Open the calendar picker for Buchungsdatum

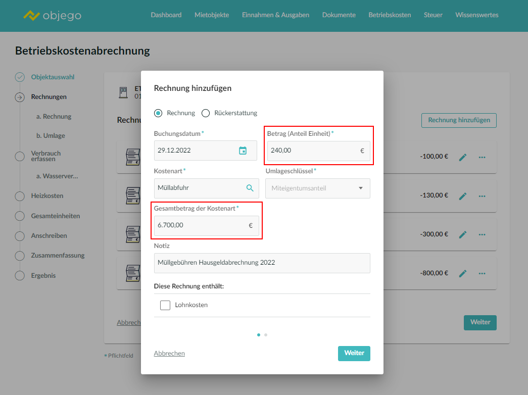click(243, 151)
